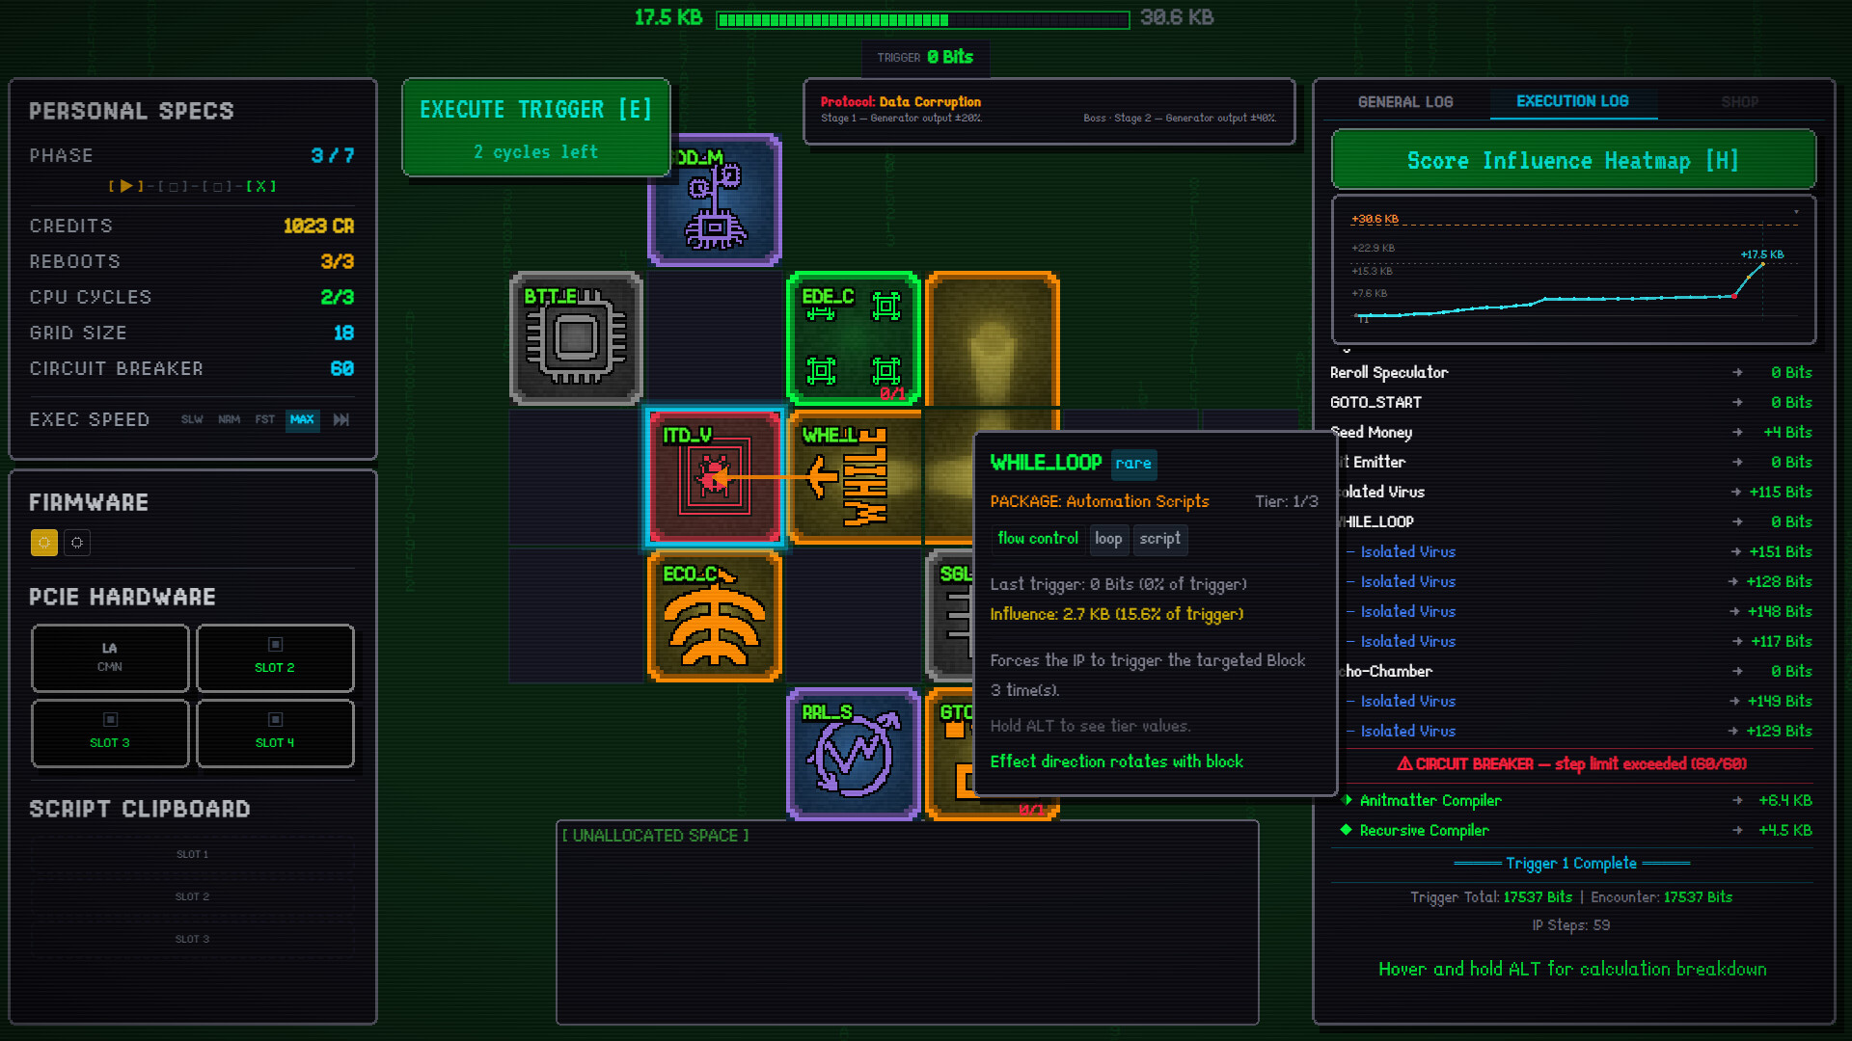Viewport: 1852px width, 1041px height.
Task: Set exec speed to MAX
Action: [302, 419]
